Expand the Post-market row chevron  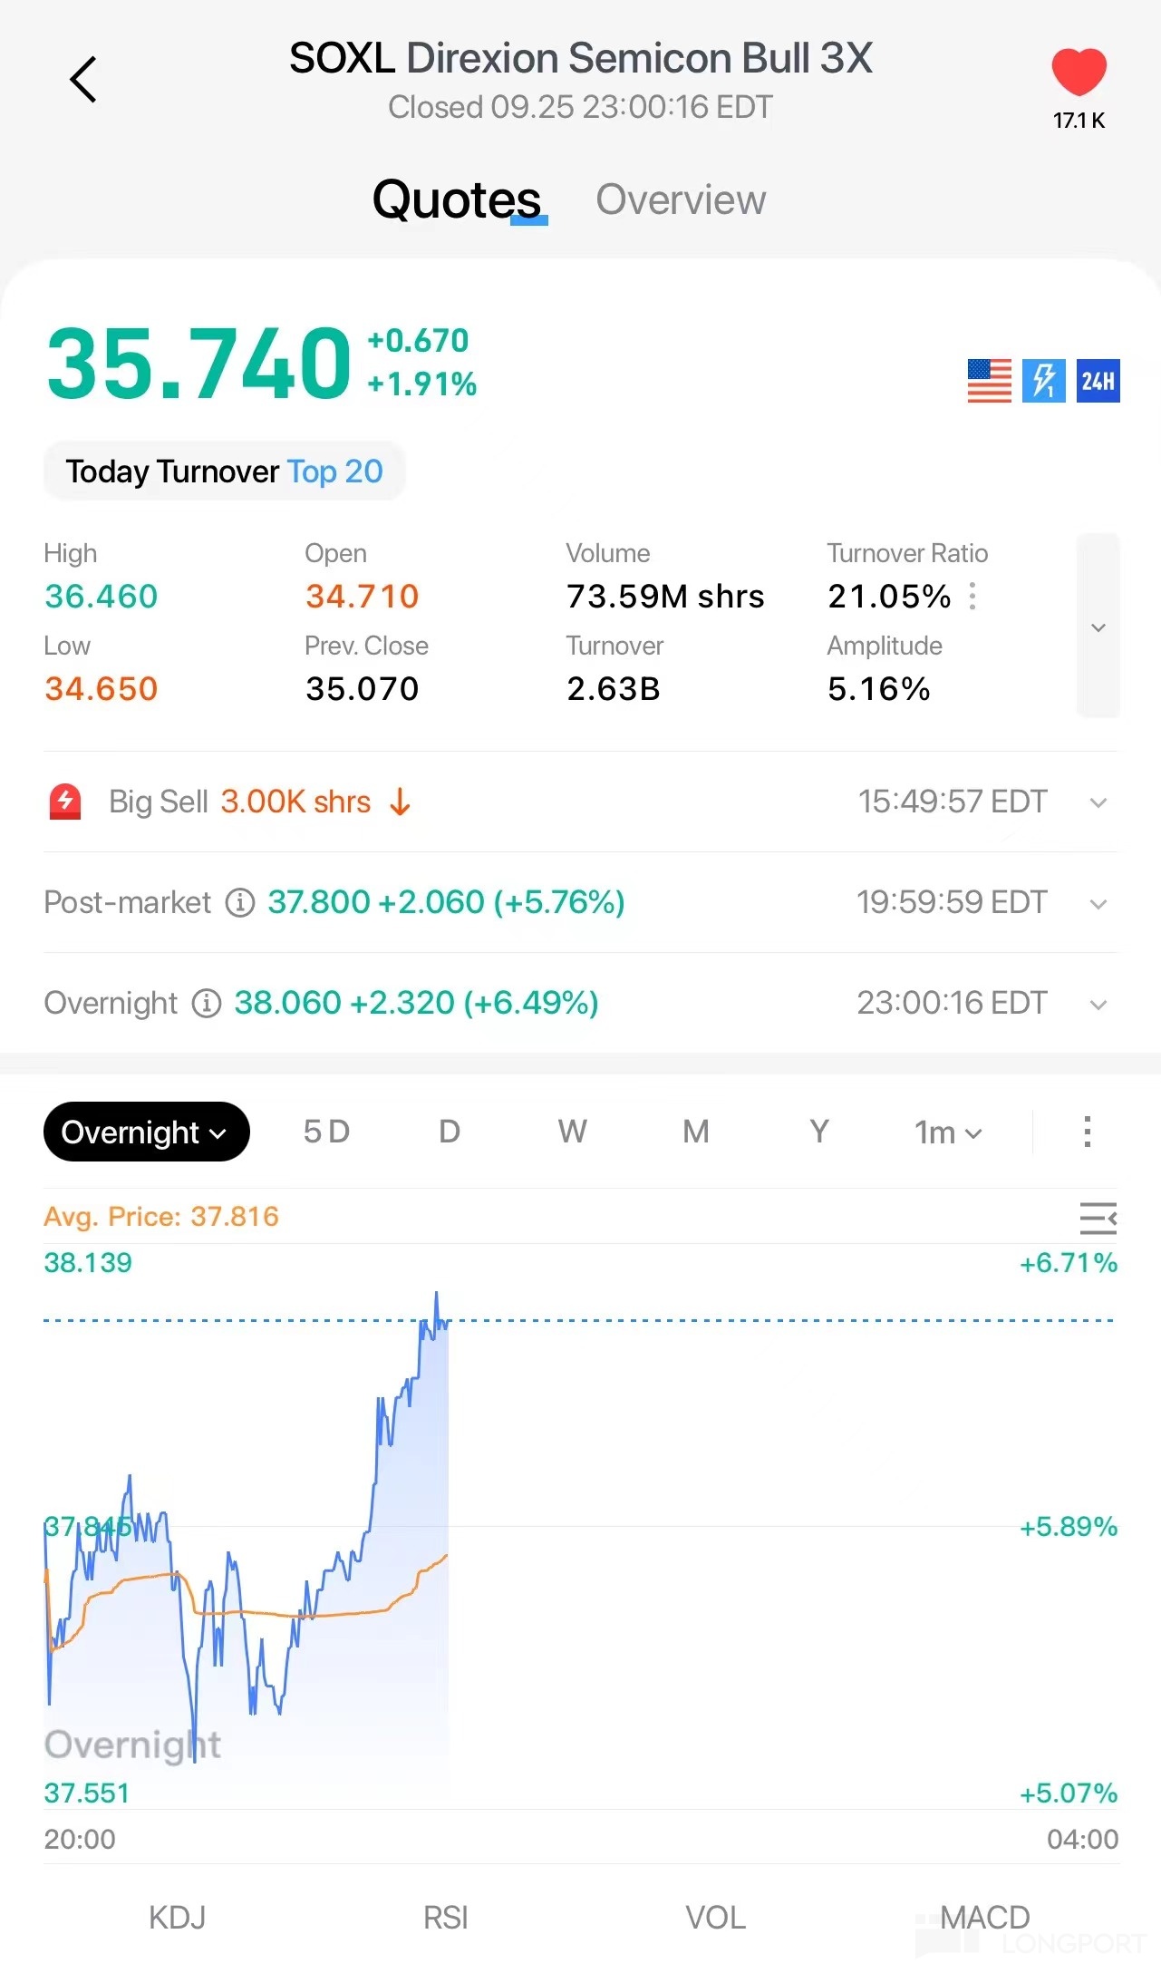point(1098,904)
